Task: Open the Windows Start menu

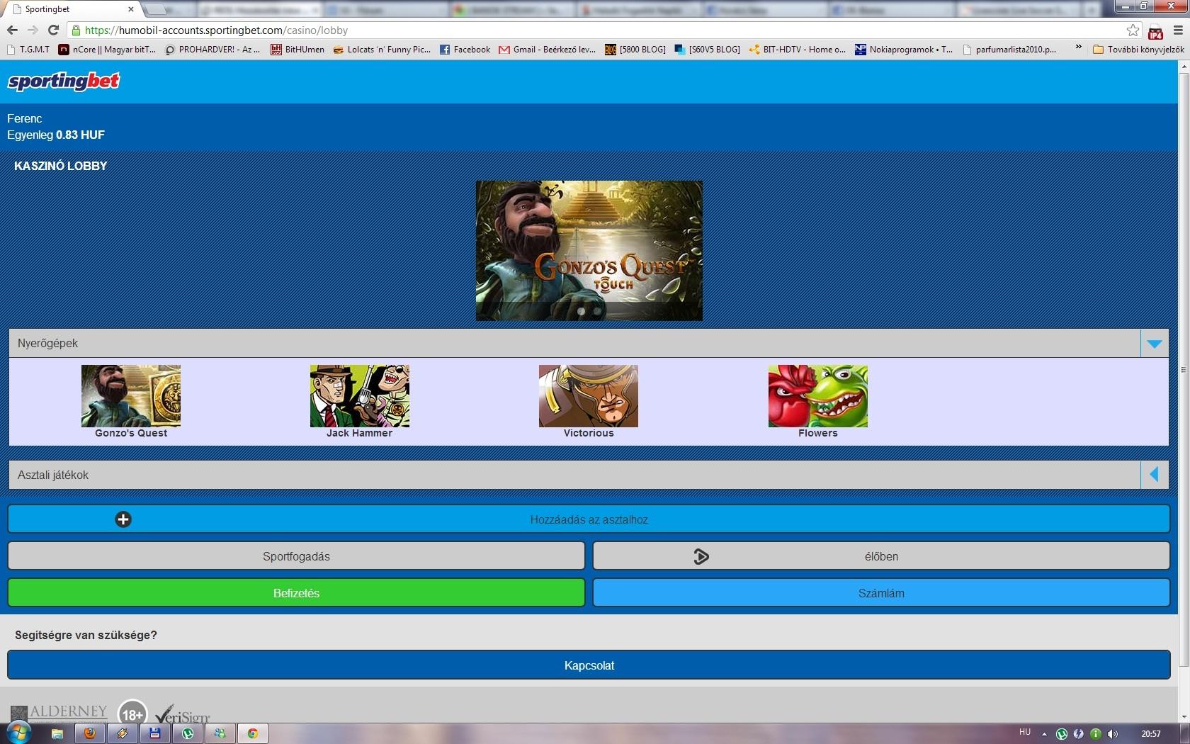Action: 18,733
